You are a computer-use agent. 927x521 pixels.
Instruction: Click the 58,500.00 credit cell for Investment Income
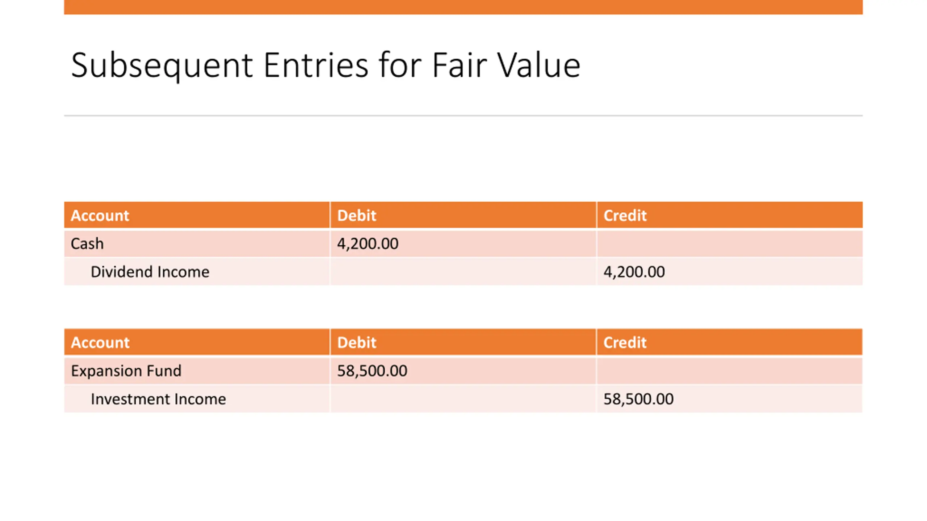(x=730, y=399)
